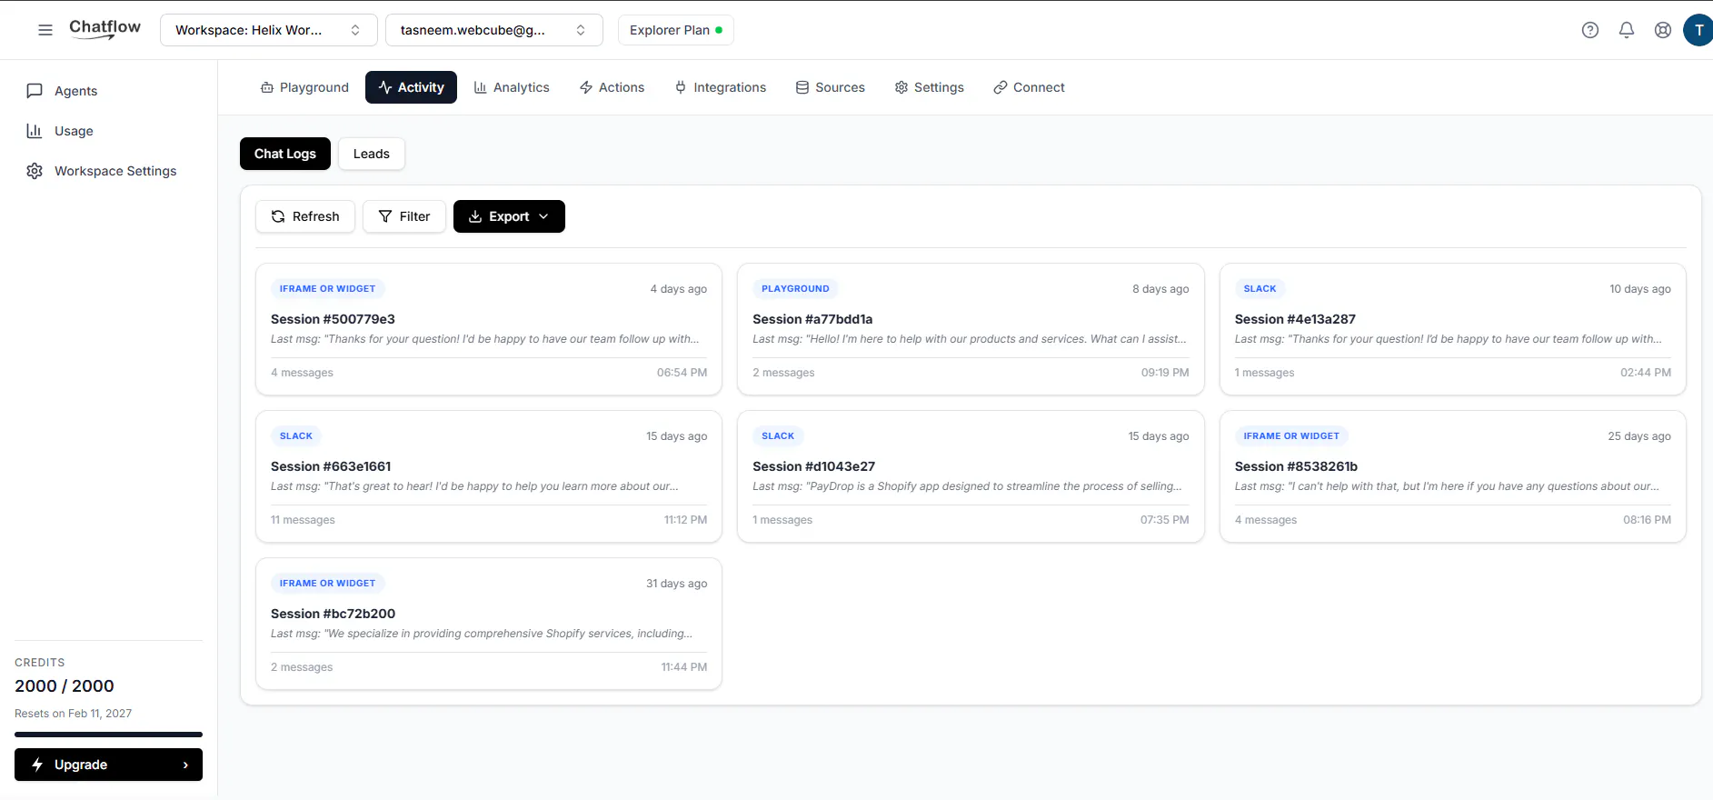Open the notifications bell icon
Viewport: 1713px width, 800px height.
click(1627, 30)
